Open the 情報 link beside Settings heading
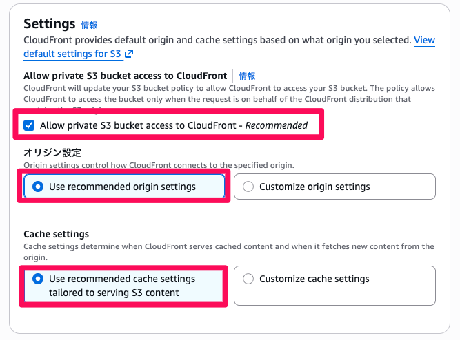 click(89, 25)
